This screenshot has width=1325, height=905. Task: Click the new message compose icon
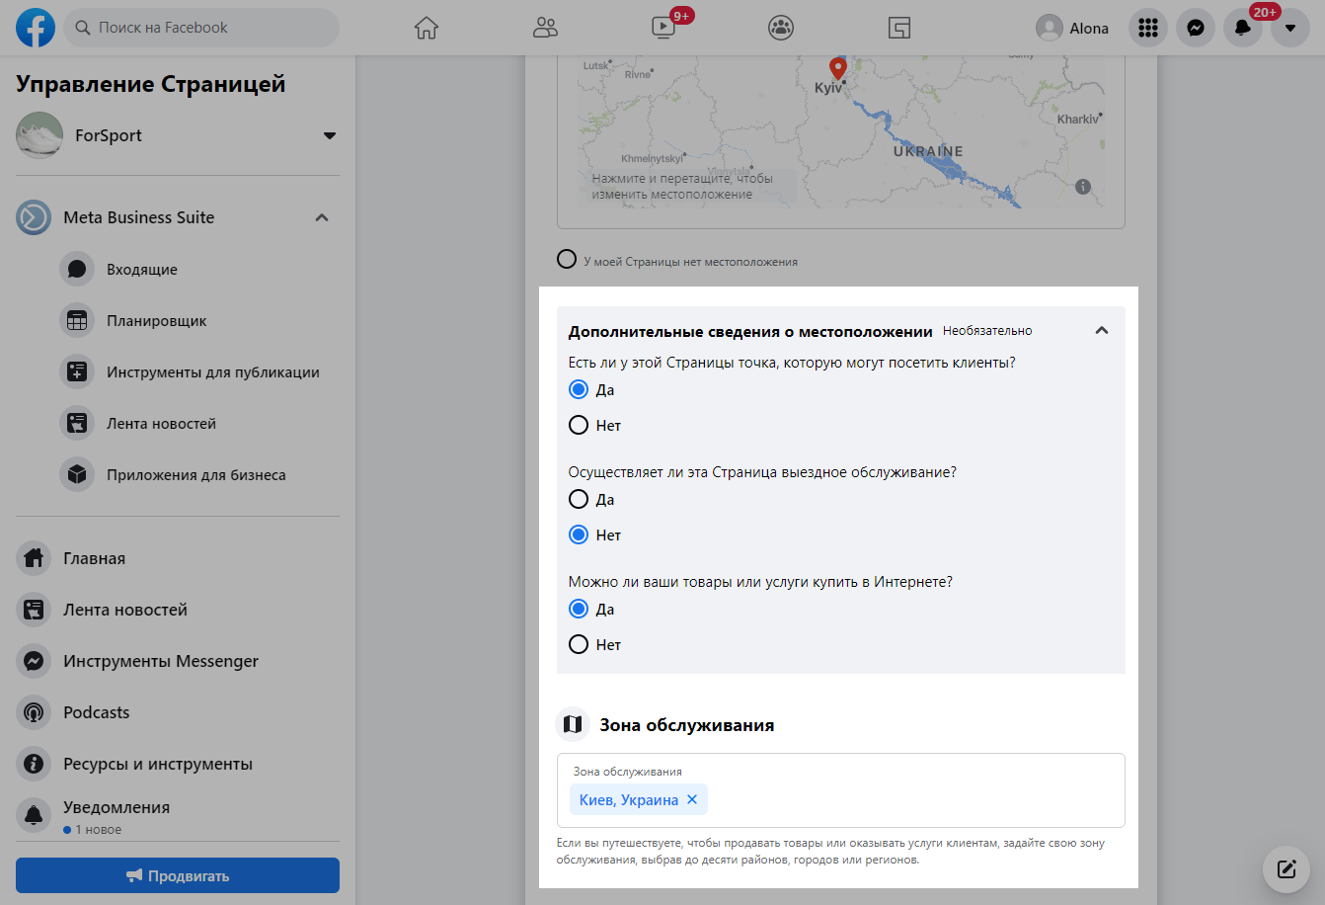pyautogui.click(x=1286, y=869)
